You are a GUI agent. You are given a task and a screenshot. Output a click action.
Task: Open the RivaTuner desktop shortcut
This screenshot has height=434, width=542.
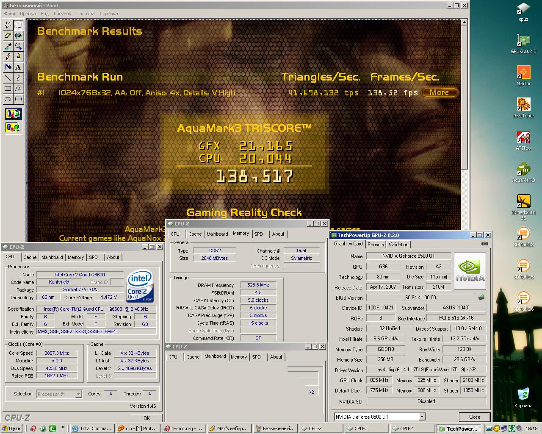[x=523, y=108]
